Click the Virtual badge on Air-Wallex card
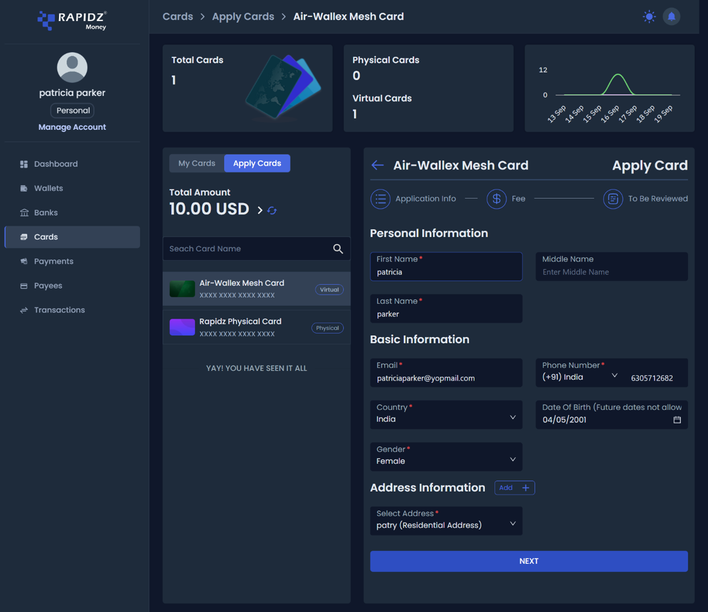This screenshot has width=708, height=612. [329, 290]
